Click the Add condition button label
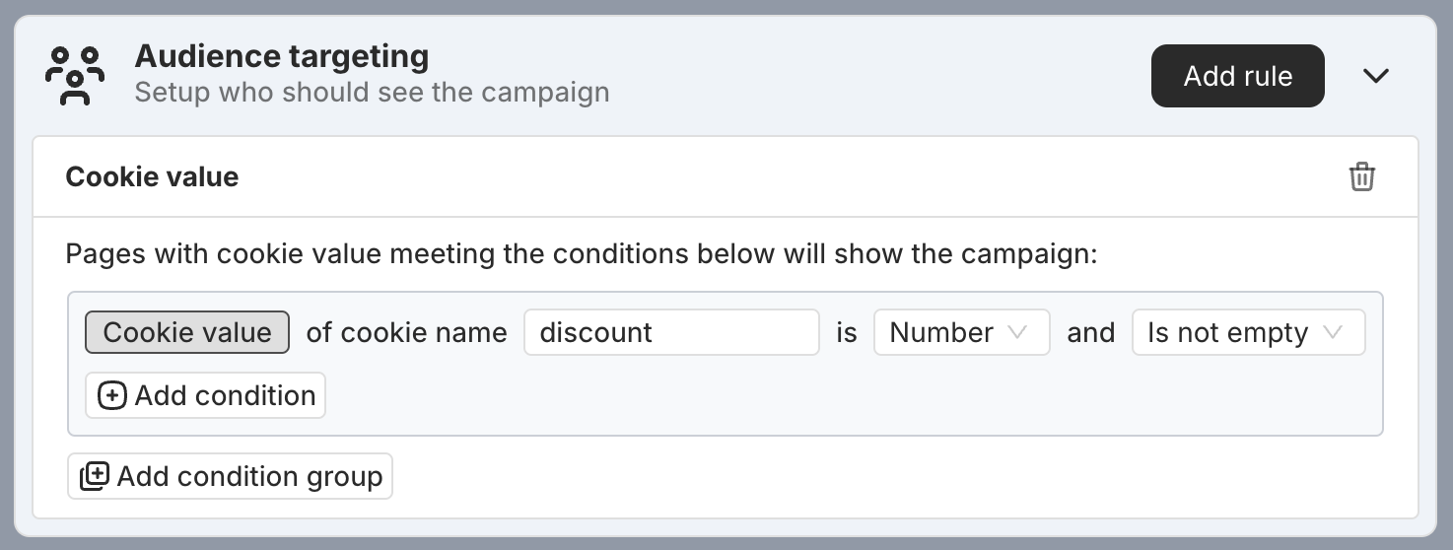The image size is (1453, 550). pos(225,396)
